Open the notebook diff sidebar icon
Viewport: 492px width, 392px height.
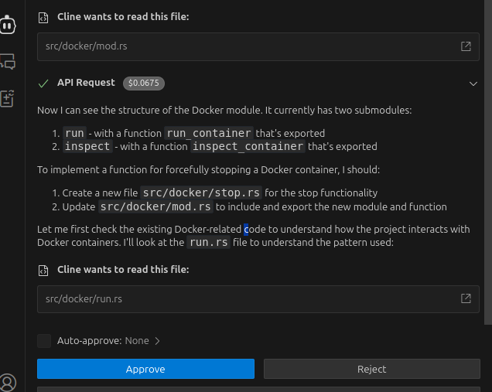(8, 97)
